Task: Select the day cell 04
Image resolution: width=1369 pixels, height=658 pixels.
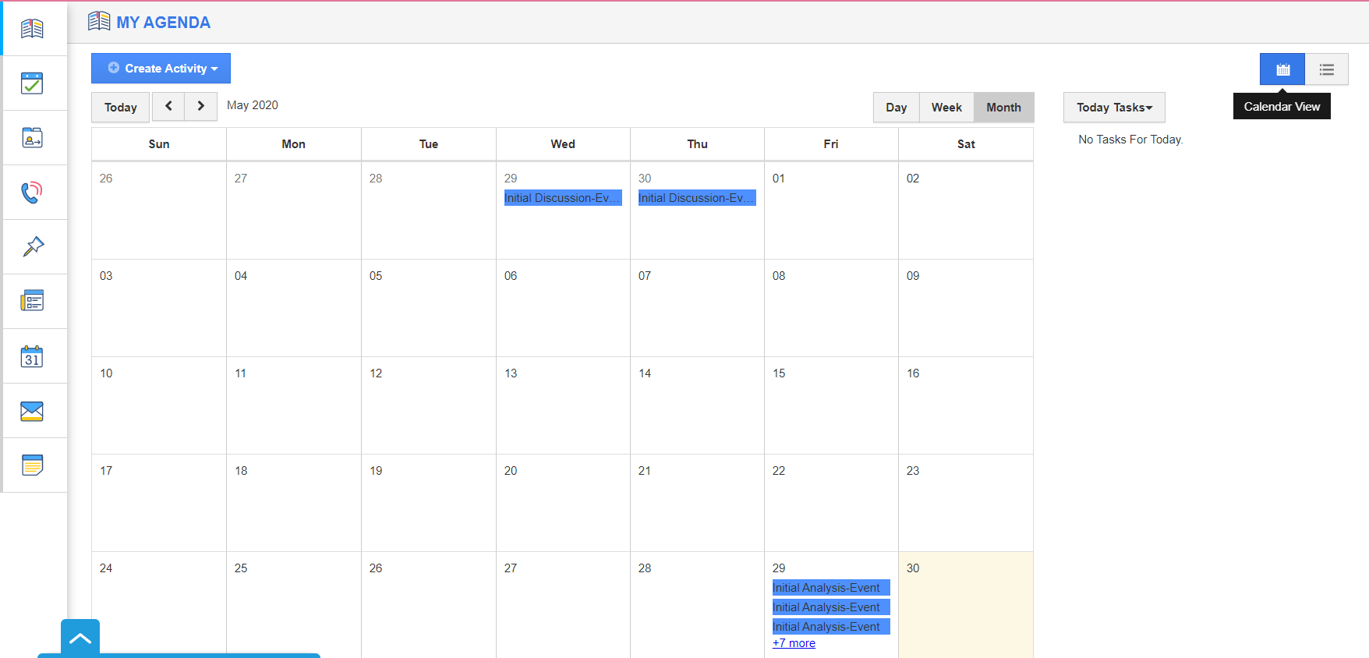Action: tap(294, 308)
